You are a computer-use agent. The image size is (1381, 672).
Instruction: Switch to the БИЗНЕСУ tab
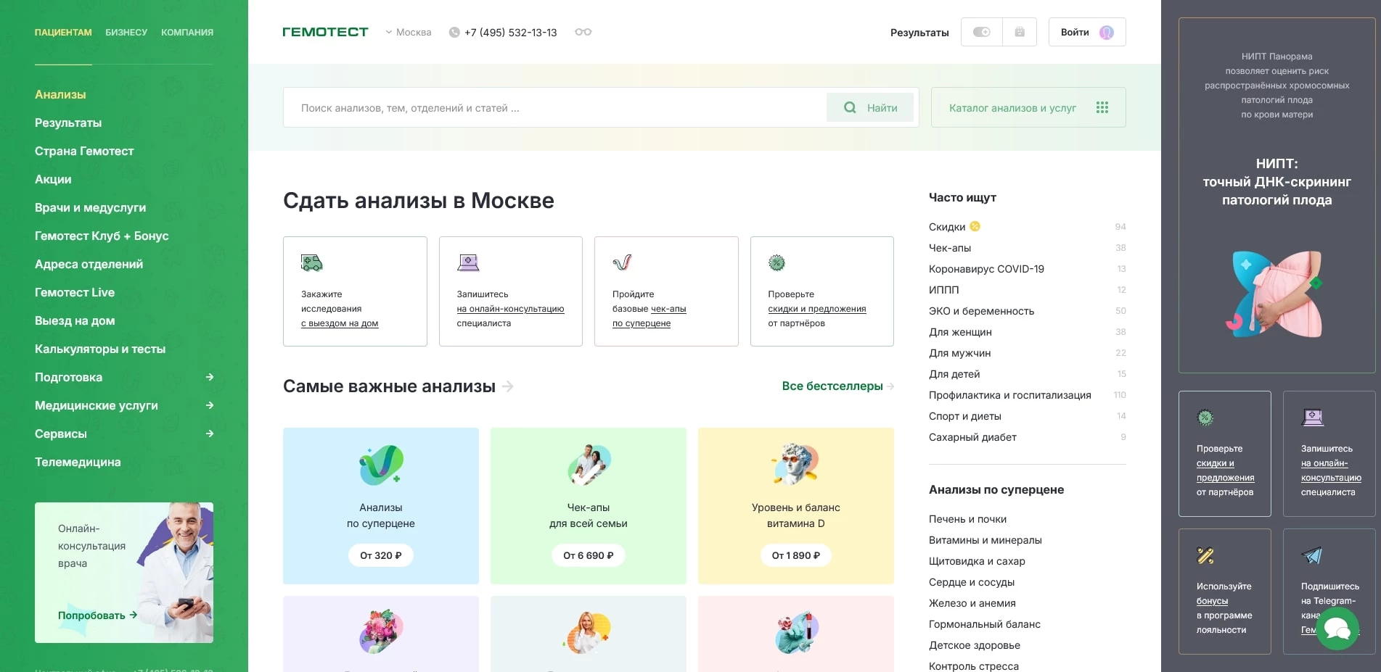(126, 33)
